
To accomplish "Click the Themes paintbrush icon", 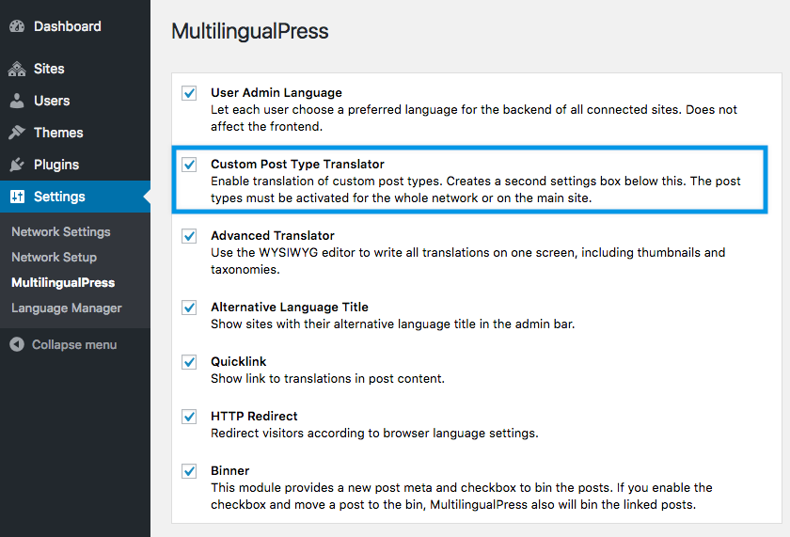I will [17, 133].
